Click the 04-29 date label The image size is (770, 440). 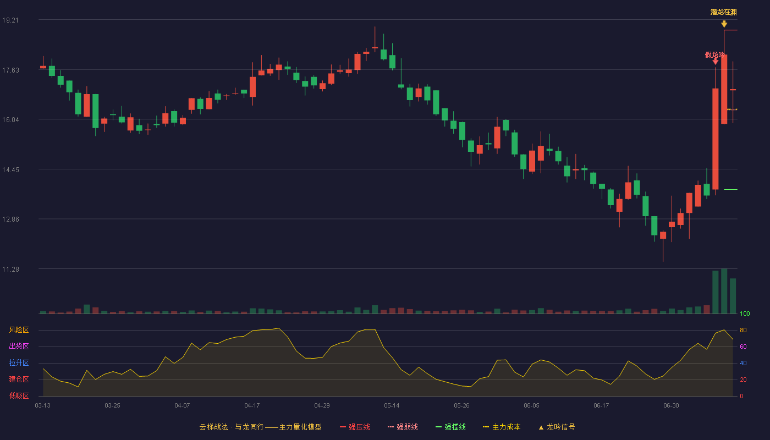pyautogui.click(x=322, y=405)
